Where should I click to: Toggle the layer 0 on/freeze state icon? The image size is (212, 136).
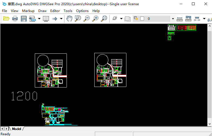click(x=136, y=19)
